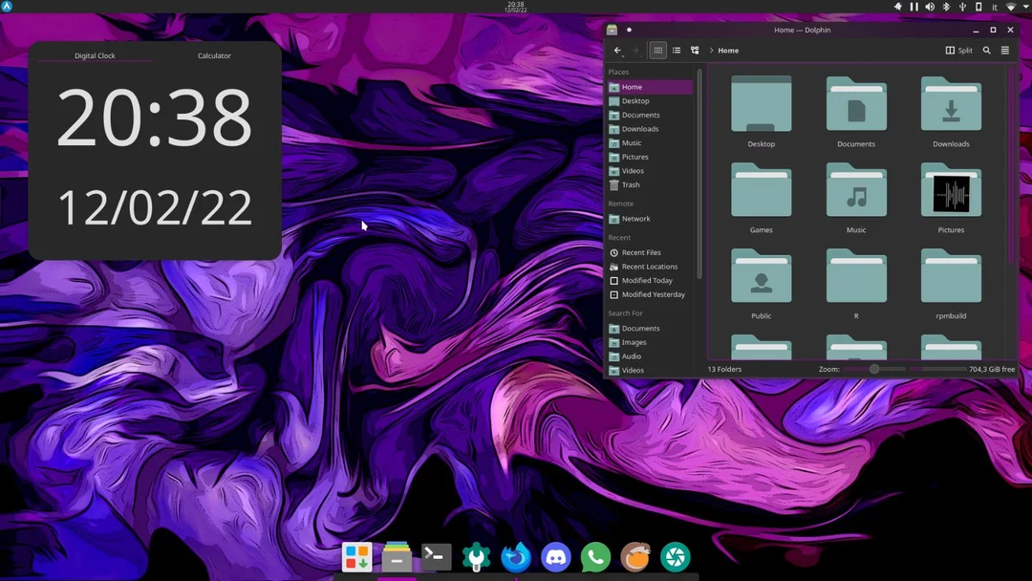Toggle the Split view in Dolphin
Screen dimensions: 1032x581
[x=958, y=51]
